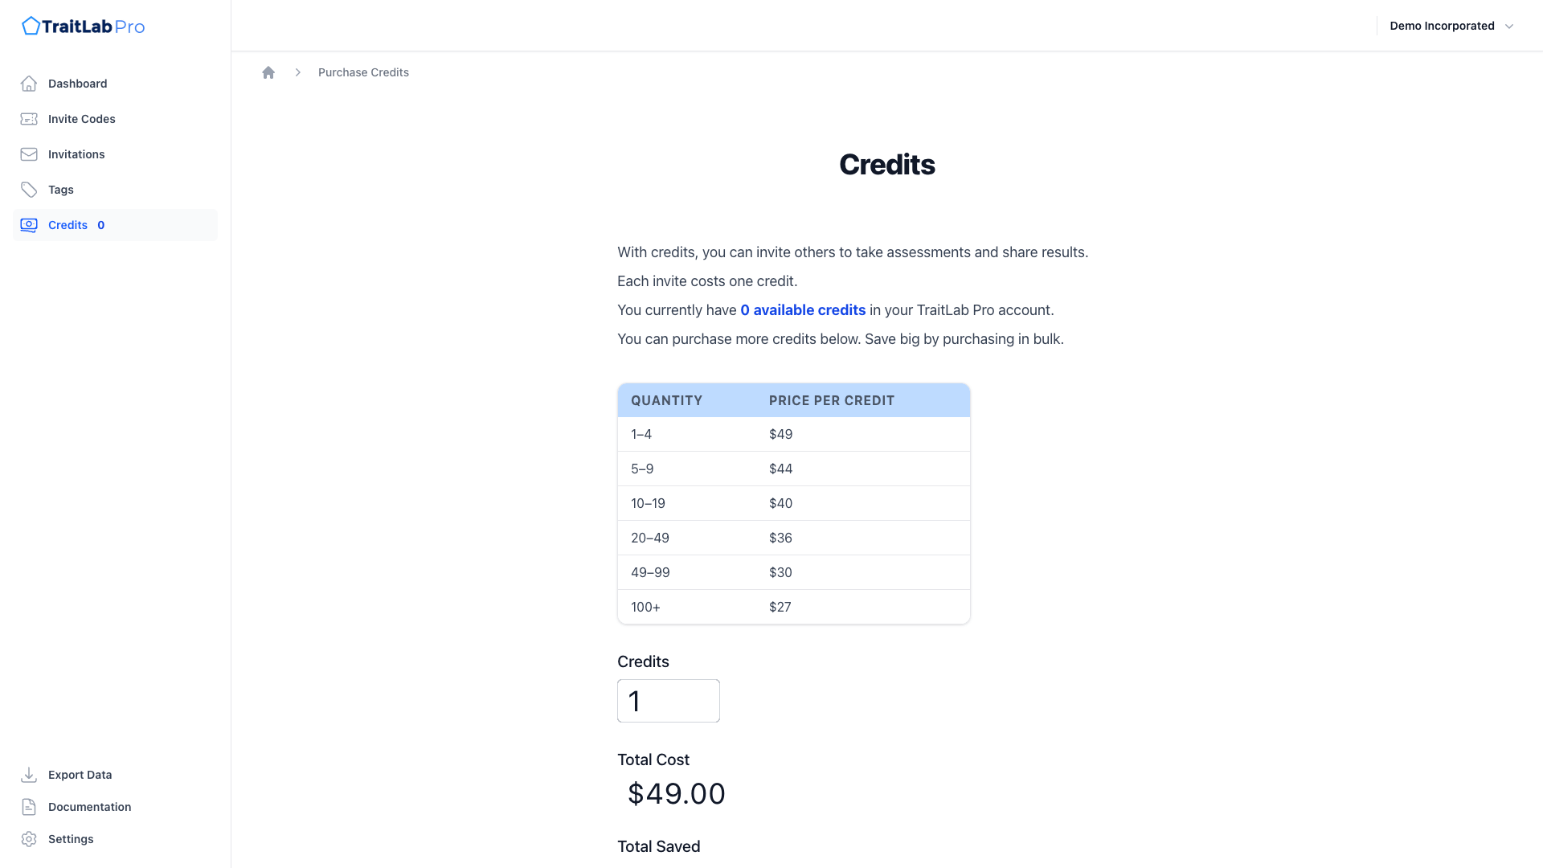The width and height of the screenshot is (1543, 868).
Task: Click the 0 available credits link
Action: [x=803, y=310]
